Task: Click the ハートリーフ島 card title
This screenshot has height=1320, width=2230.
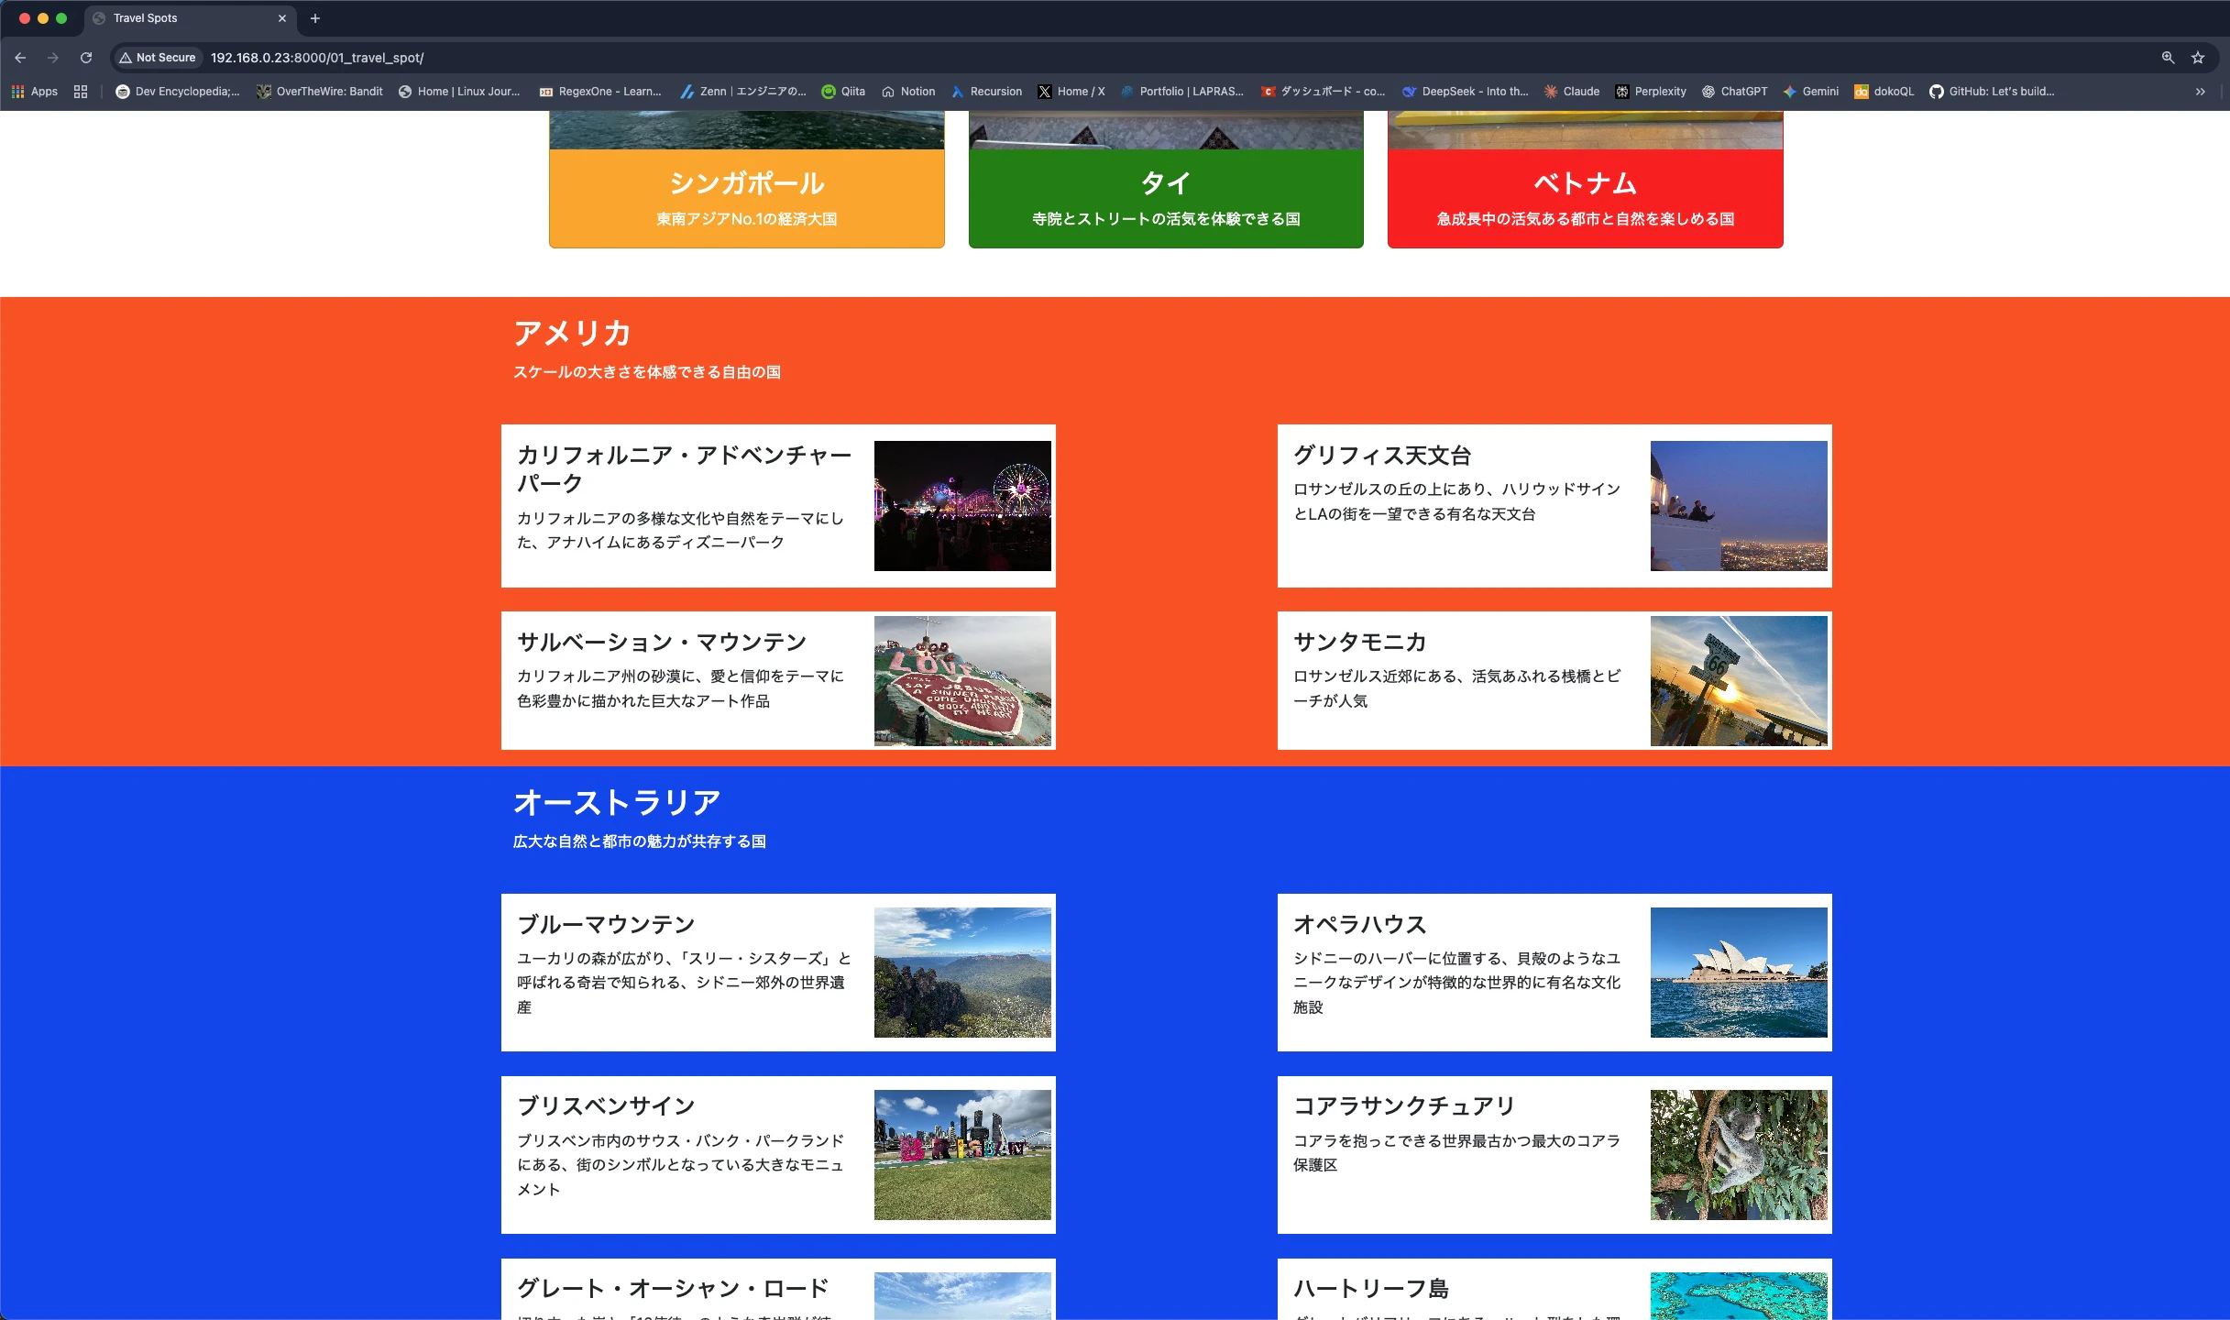Action: coord(1371,1288)
